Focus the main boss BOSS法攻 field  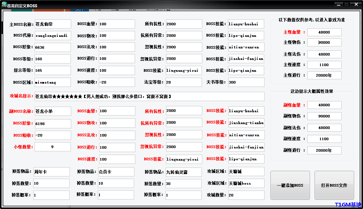pos(117,47)
